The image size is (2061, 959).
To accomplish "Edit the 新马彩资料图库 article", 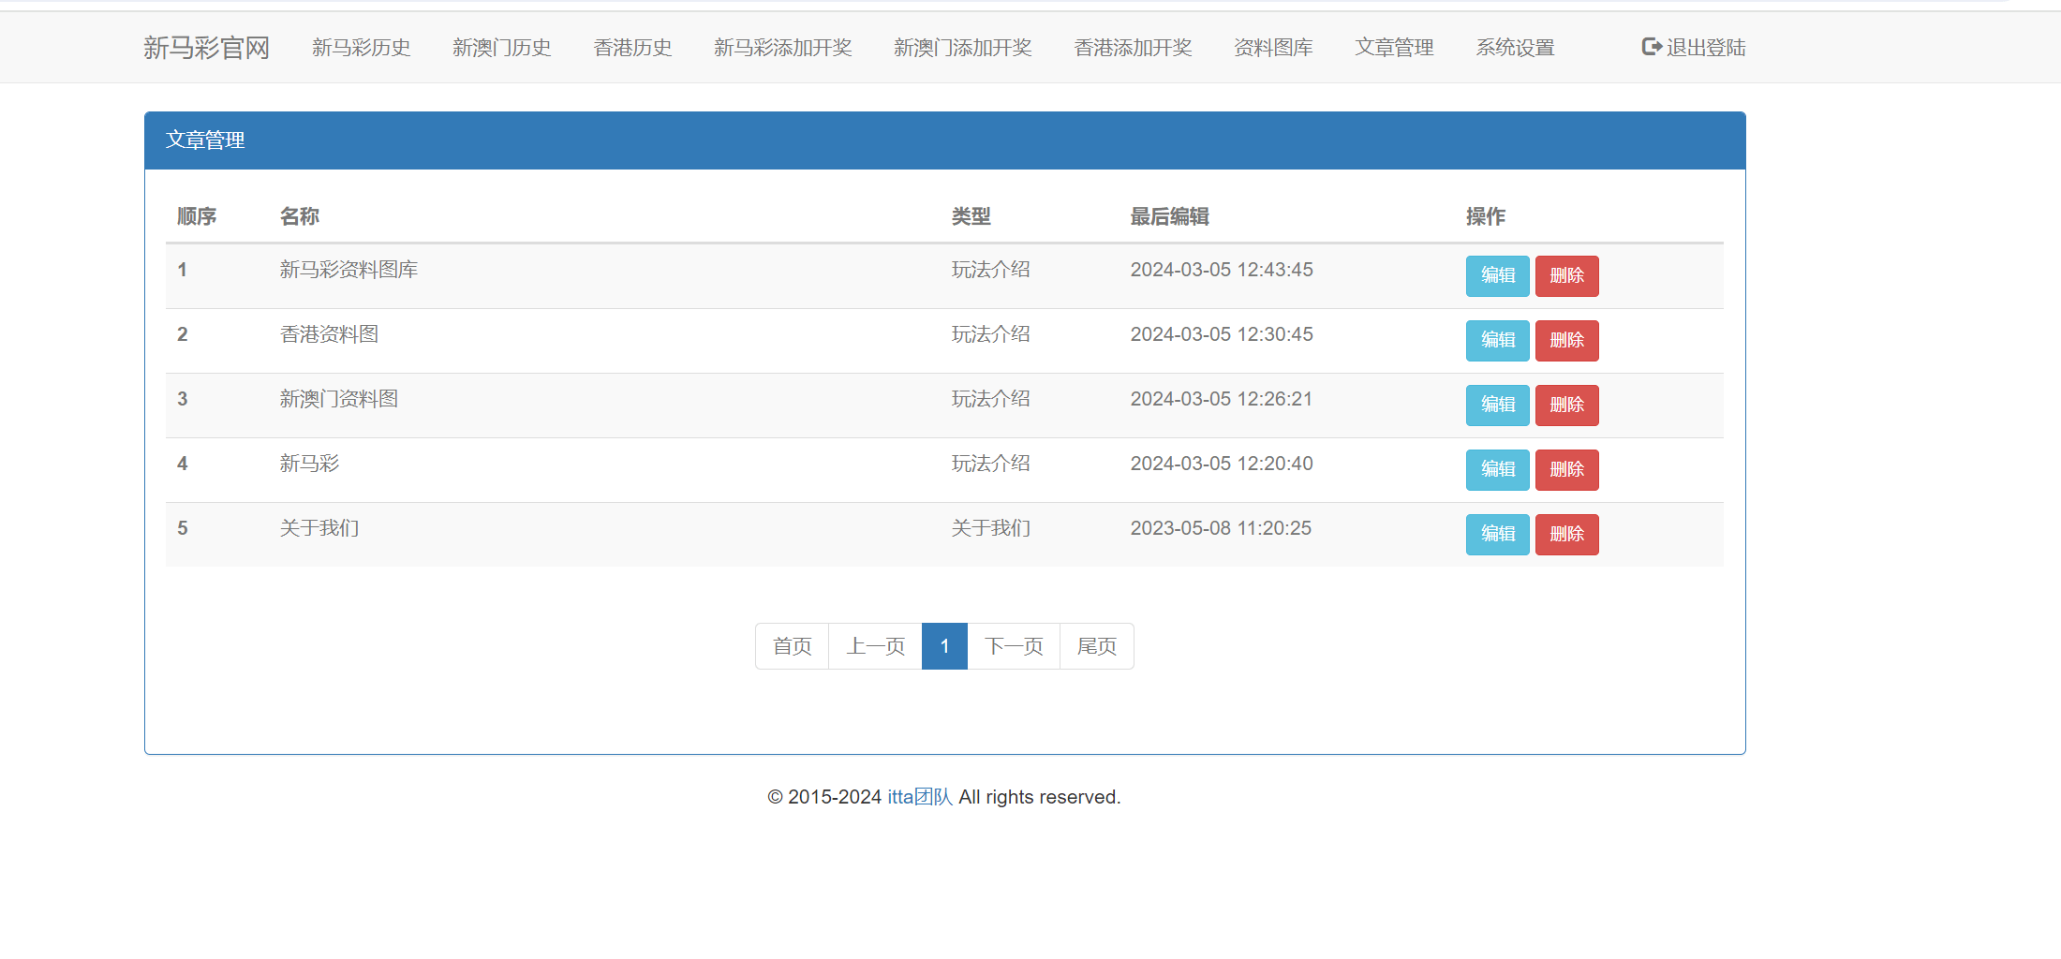I will (1497, 276).
